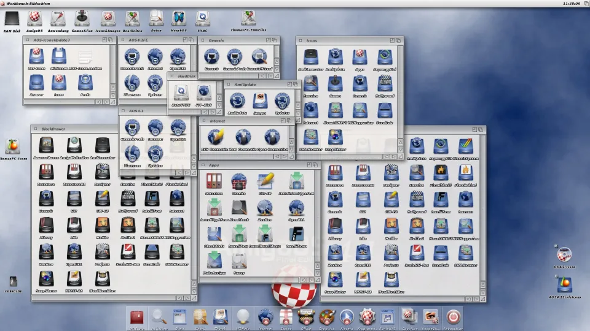Expand the Office sub-dock in the dock
The image size is (590, 331).
tap(306, 316)
